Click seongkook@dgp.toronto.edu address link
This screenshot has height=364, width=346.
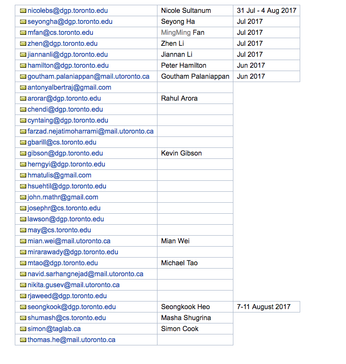coord(72,307)
